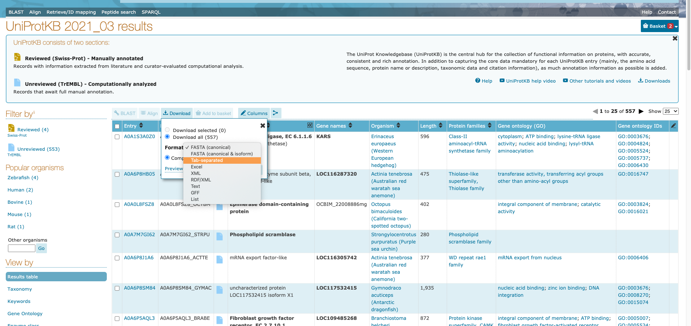
Task: Open the Help link with question icon
Action: (484, 81)
